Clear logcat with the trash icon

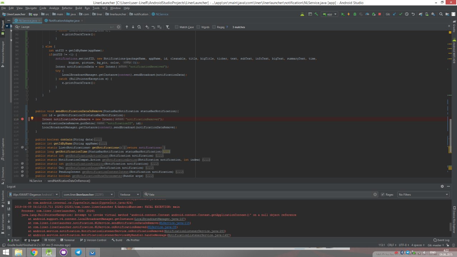tap(9, 202)
